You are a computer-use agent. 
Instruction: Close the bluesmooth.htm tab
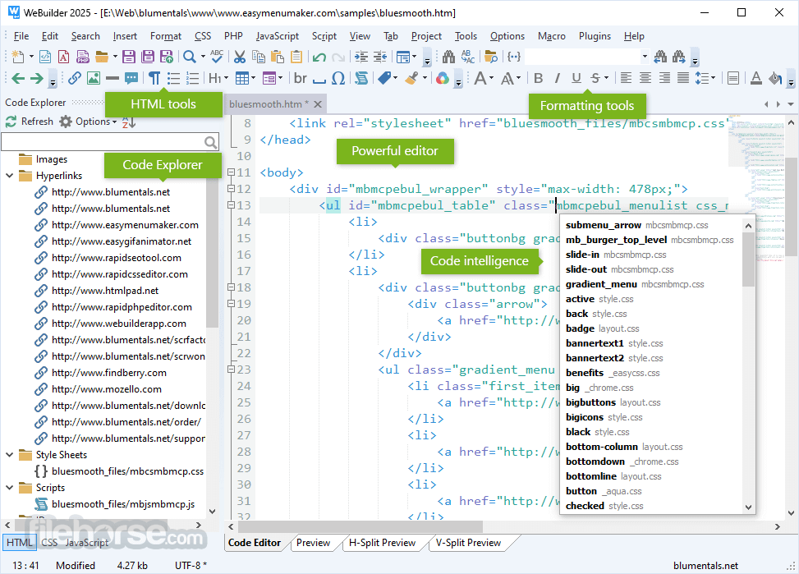click(x=318, y=104)
